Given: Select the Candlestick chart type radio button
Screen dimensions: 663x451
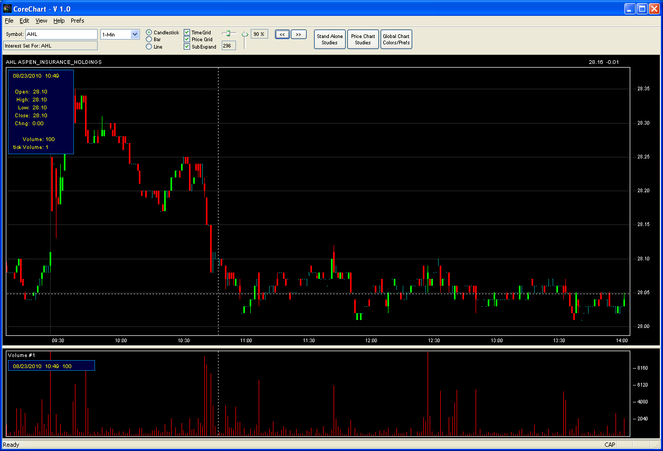Looking at the screenshot, I should click(x=149, y=33).
